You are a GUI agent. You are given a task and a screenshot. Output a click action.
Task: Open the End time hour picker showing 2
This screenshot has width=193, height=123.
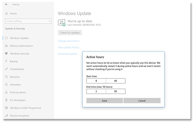96,91
